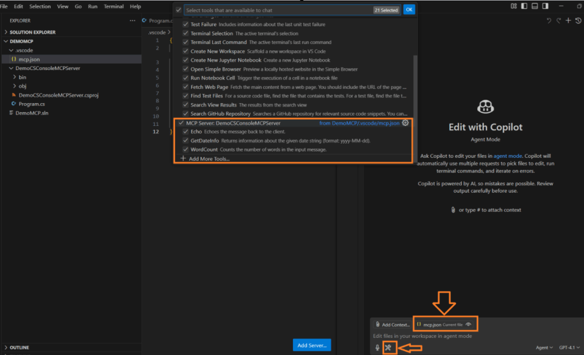584x355 pixels.
Task: Toggle the primary sidebar layout icon
Action: (525, 6)
